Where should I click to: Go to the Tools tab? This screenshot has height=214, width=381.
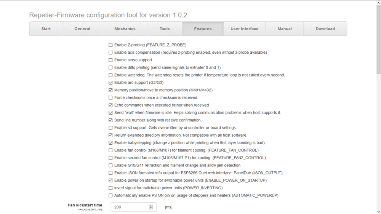pyautogui.click(x=165, y=29)
